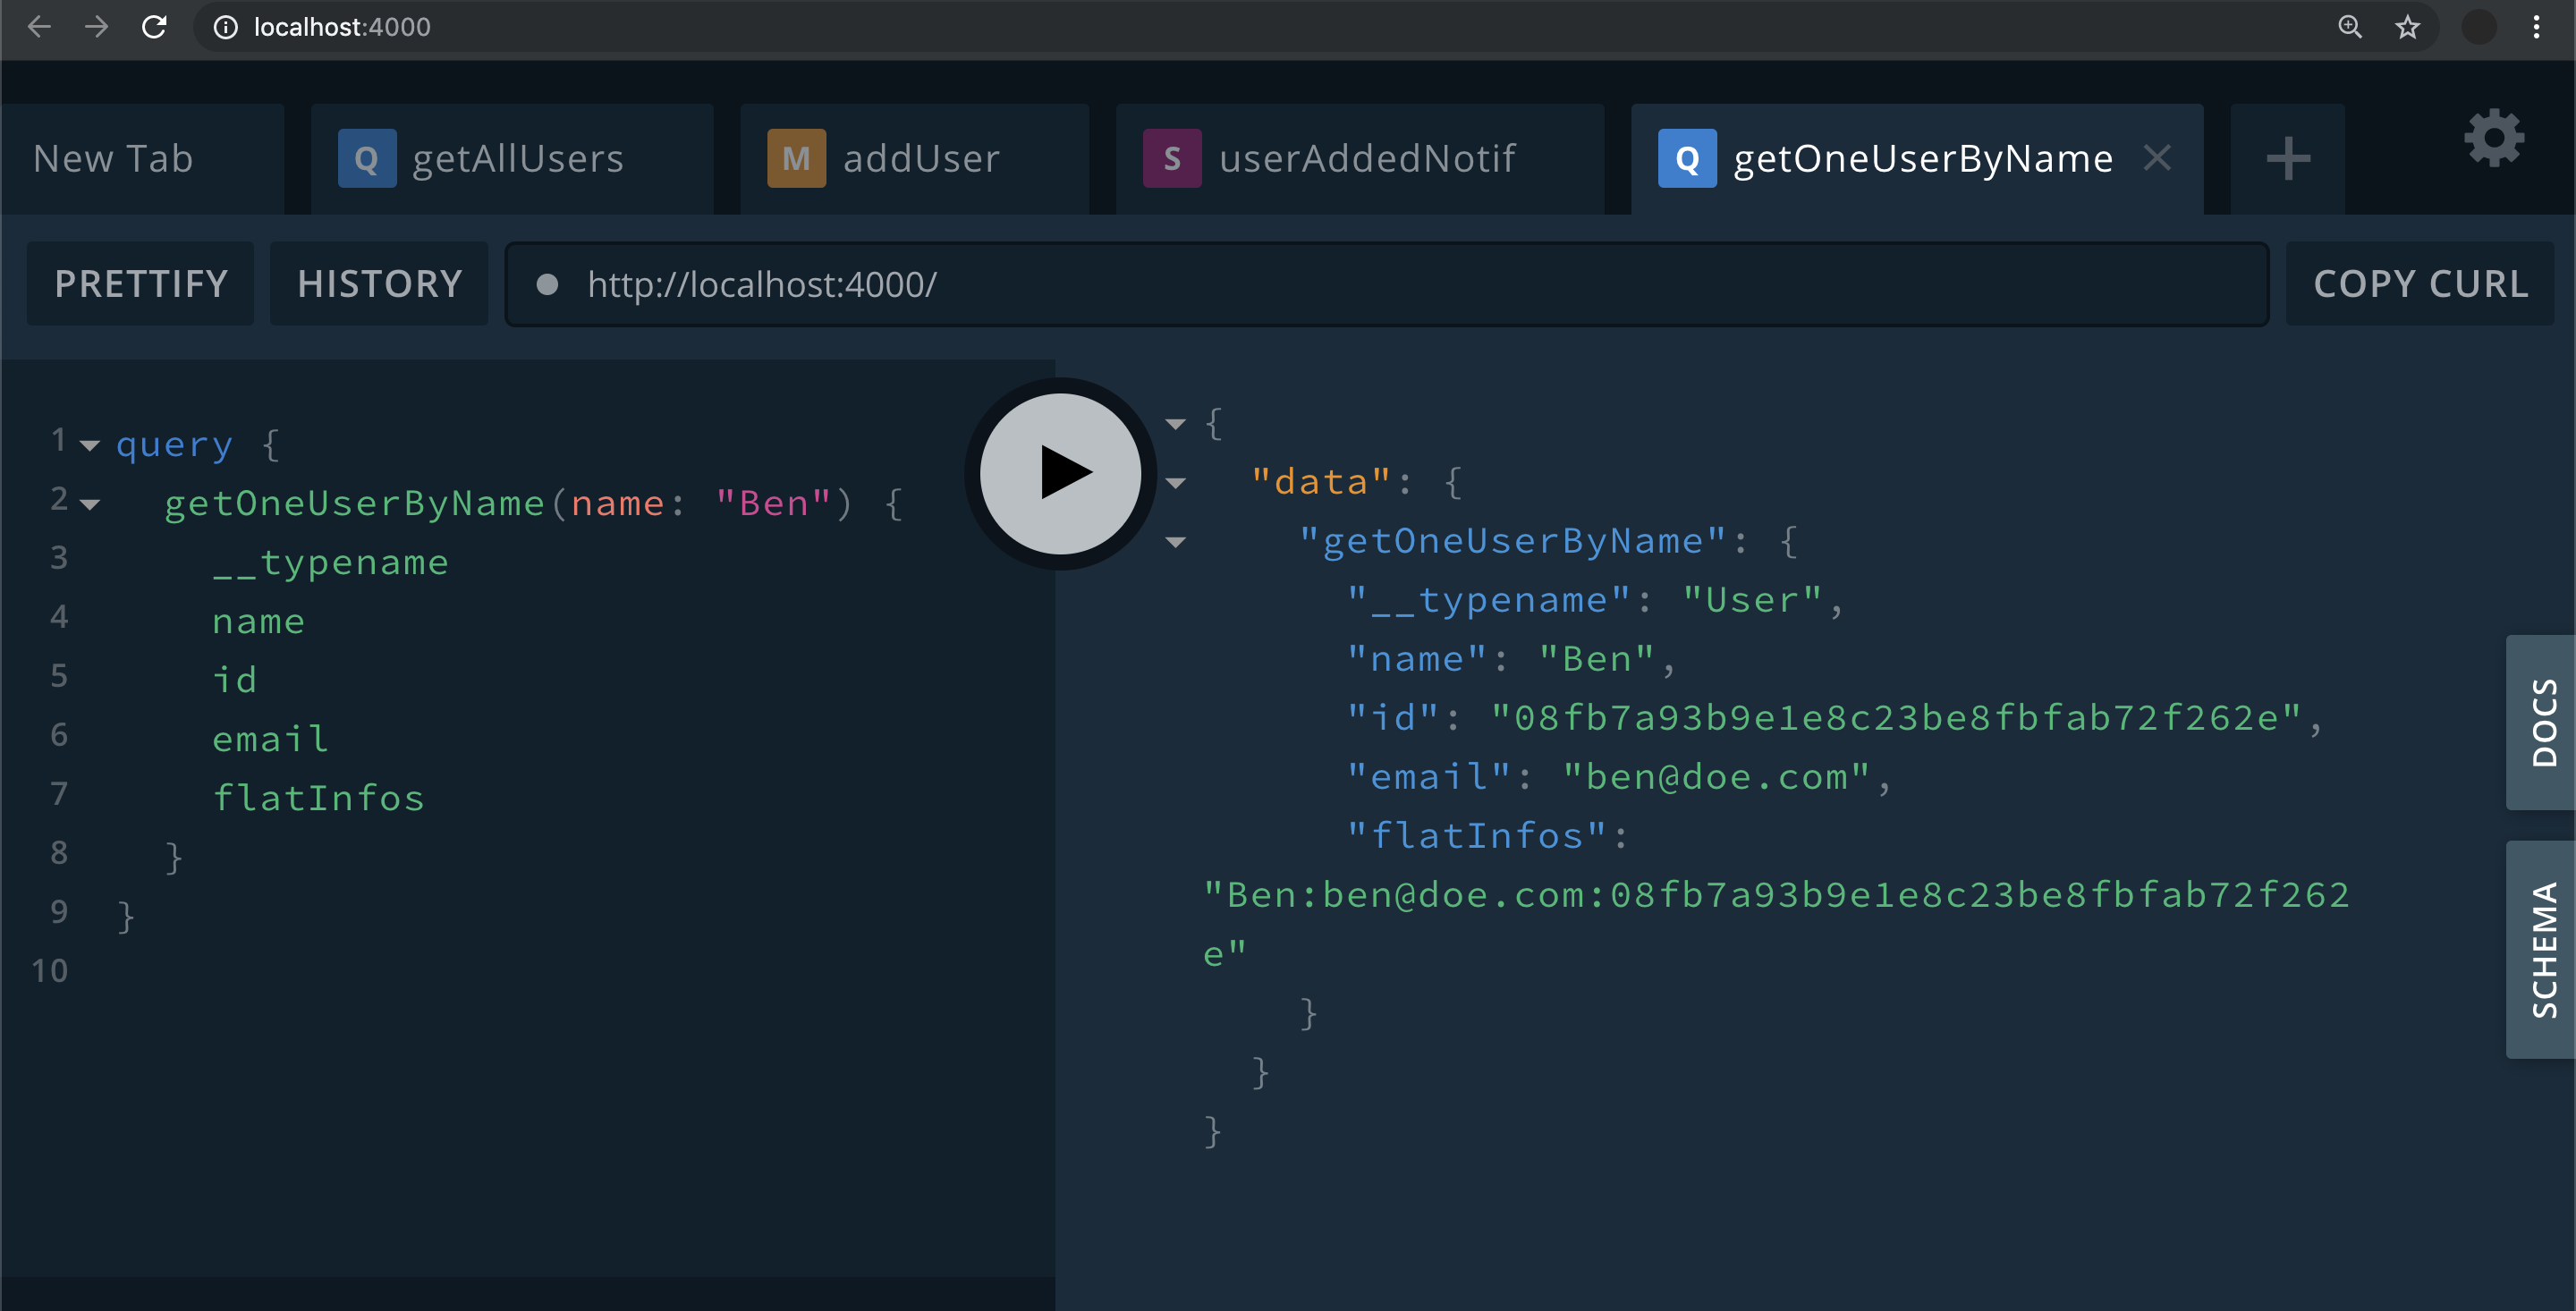
Task: Collapse the root object in the response
Action: click(1176, 424)
